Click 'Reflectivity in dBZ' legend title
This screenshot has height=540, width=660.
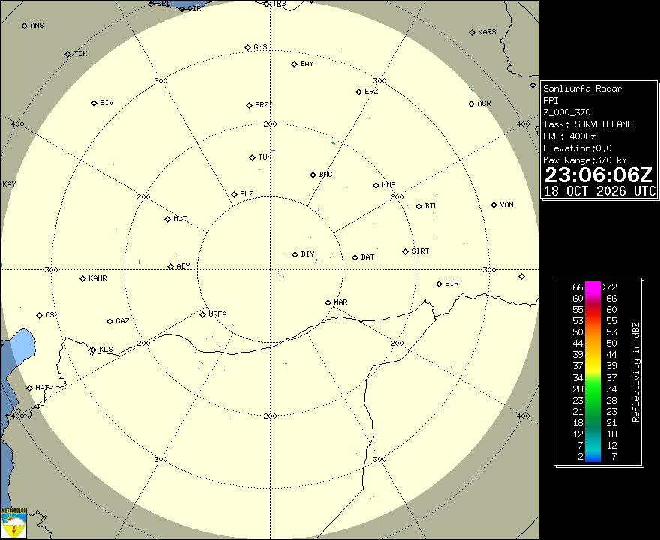[x=635, y=372]
